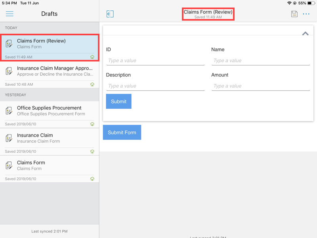Image resolution: width=317 pixels, height=238 pixels.
Task: Open the Claims Form draft from yesterday
Action: (x=50, y=169)
